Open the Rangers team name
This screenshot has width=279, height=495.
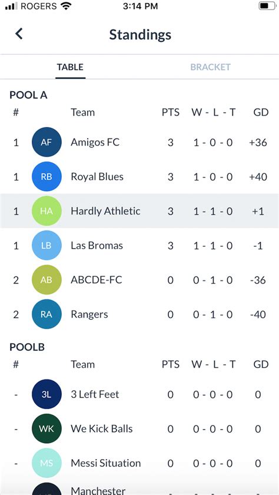[89, 315]
